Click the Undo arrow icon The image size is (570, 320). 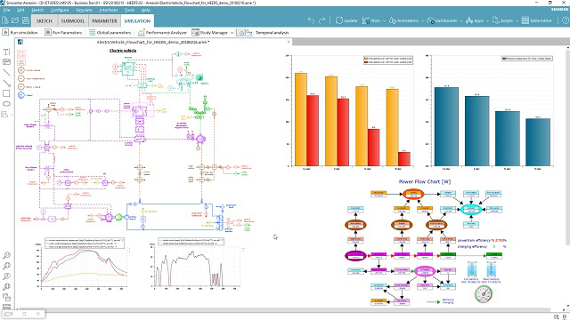pyautogui.click(x=311, y=20)
